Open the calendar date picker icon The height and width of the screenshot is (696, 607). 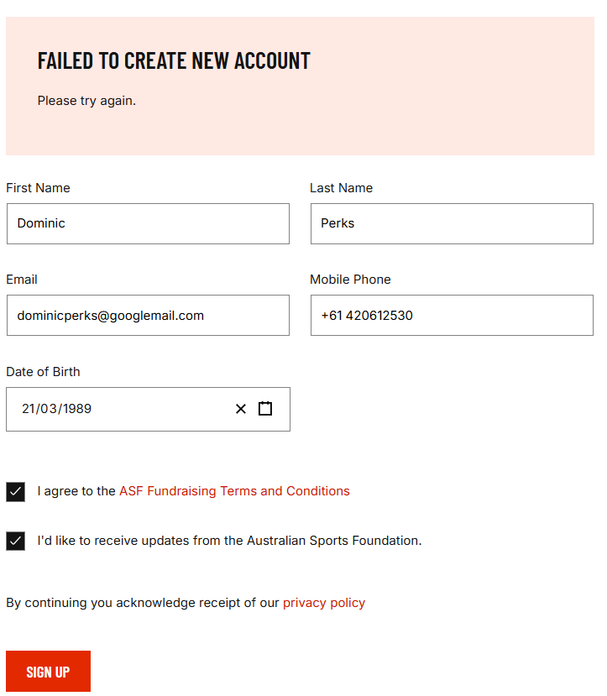point(265,409)
